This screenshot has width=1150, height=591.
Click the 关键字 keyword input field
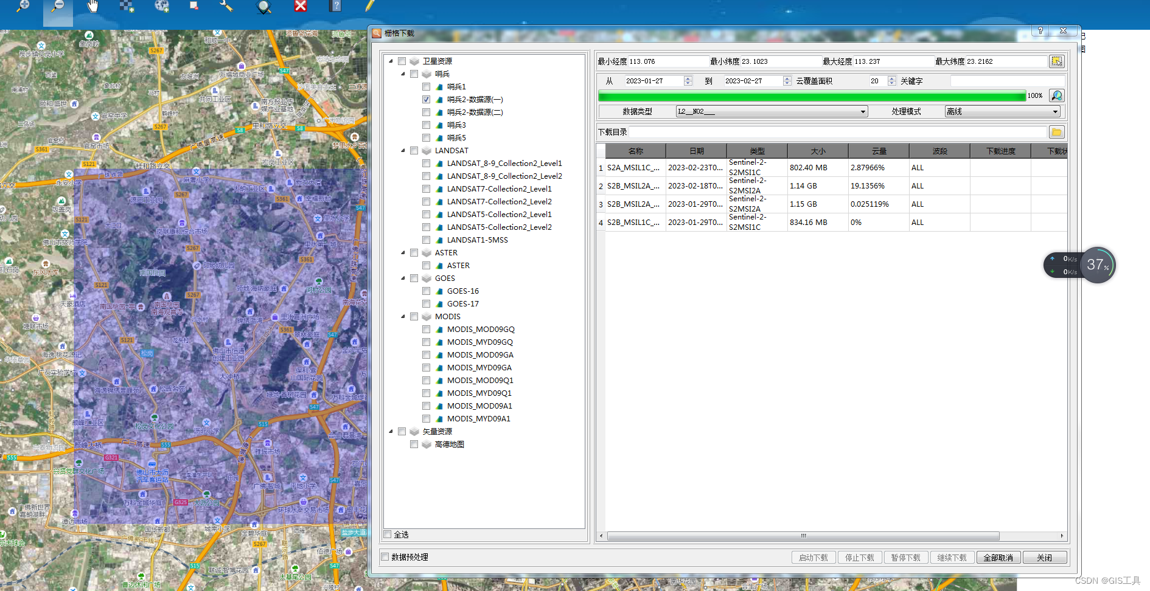pos(1007,81)
